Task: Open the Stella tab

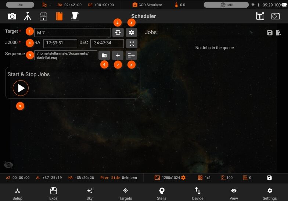Action: pyautogui.click(x=162, y=193)
